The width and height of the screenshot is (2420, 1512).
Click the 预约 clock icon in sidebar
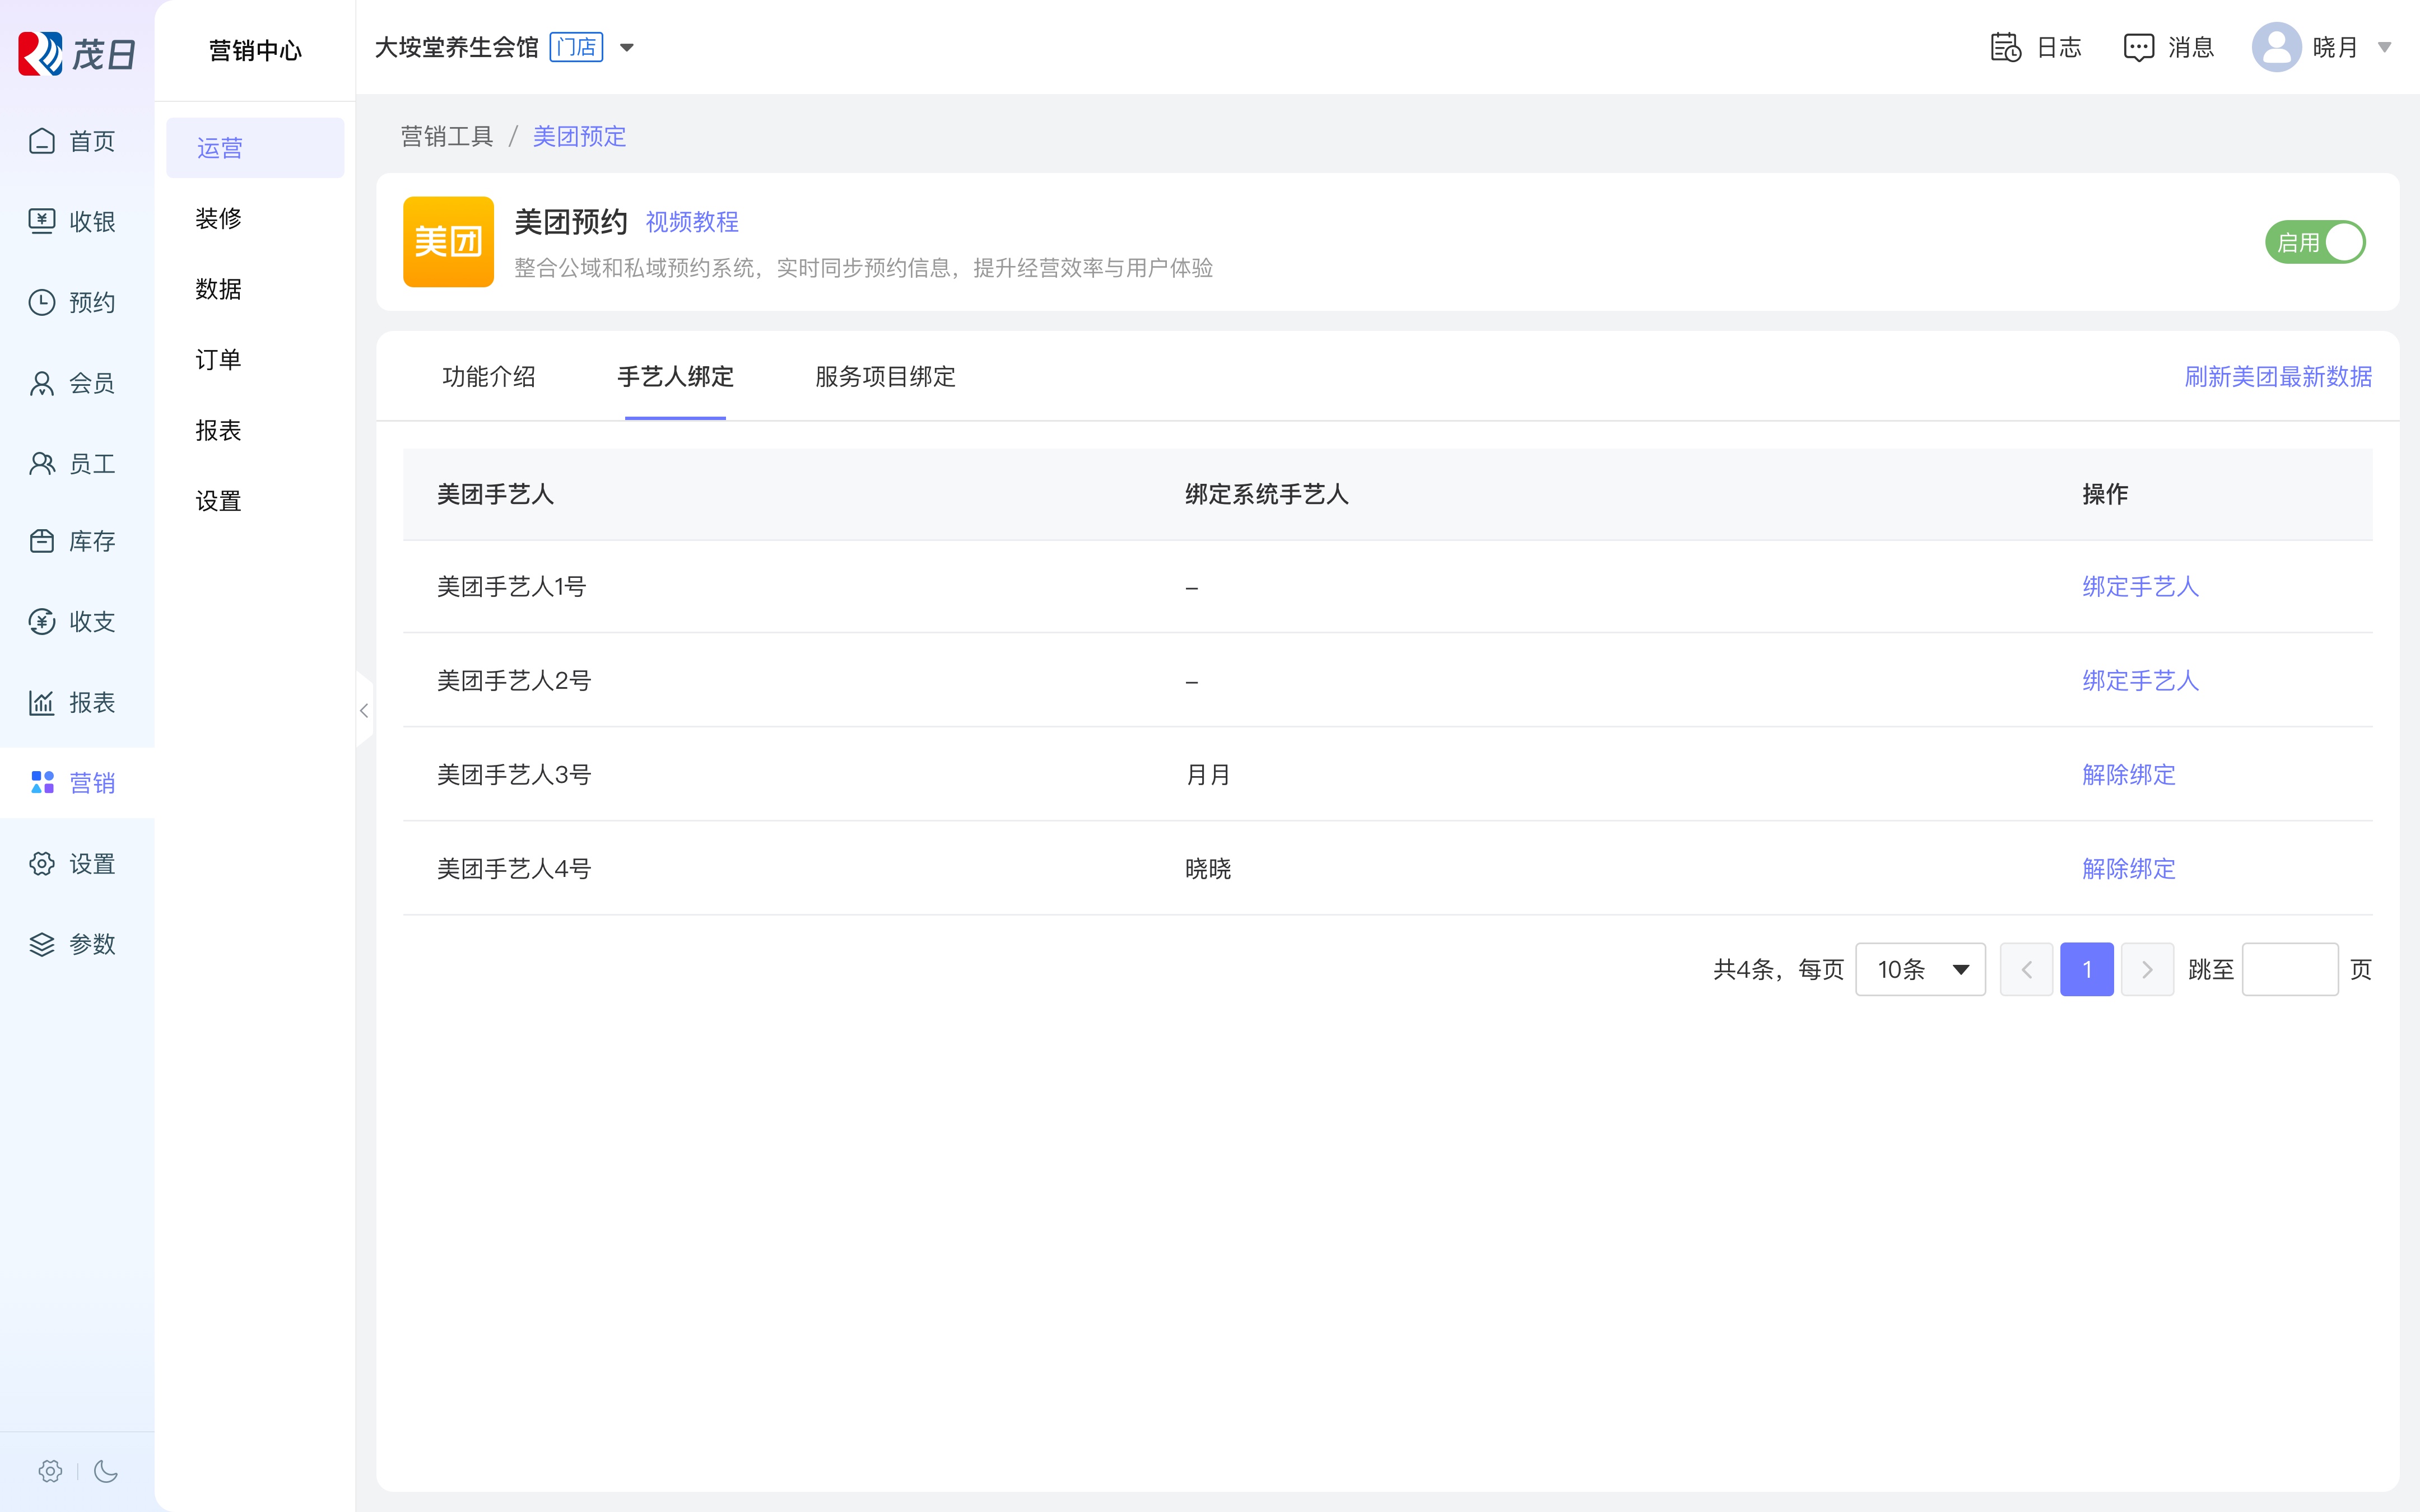click(42, 302)
